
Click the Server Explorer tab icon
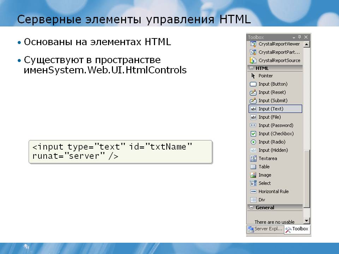[x=251, y=229]
